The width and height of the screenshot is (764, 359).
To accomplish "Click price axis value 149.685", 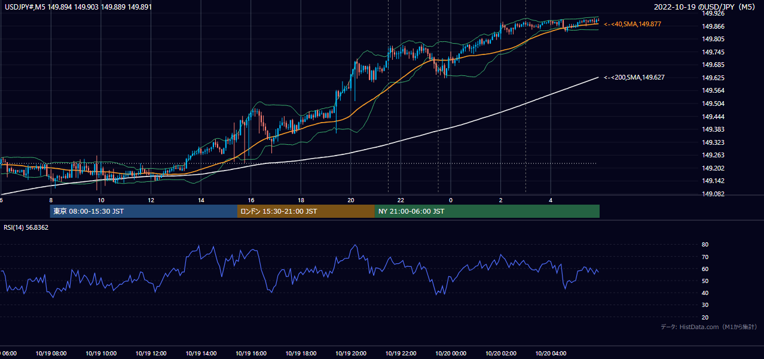I will point(713,65).
